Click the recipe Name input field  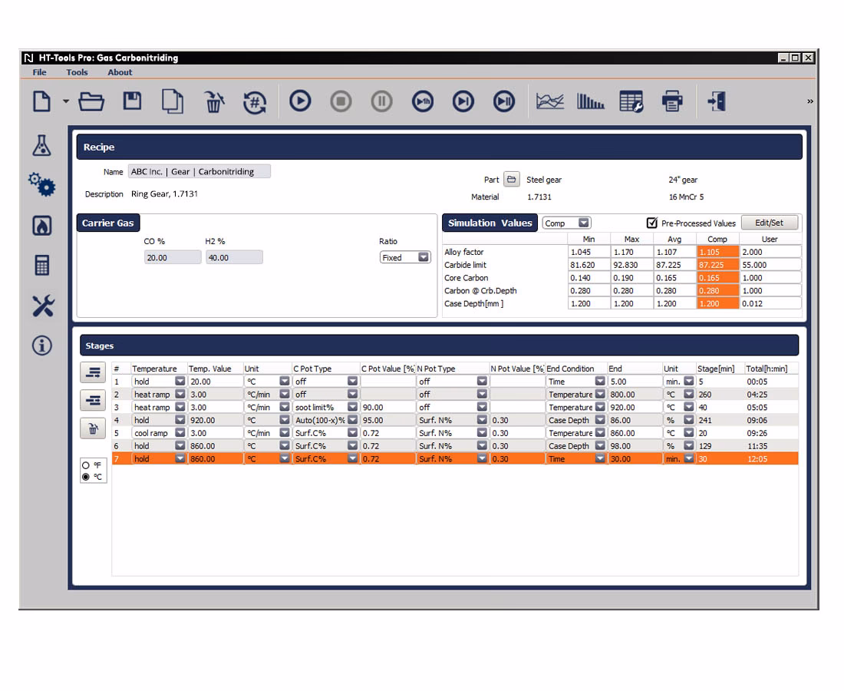click(199, 171)
